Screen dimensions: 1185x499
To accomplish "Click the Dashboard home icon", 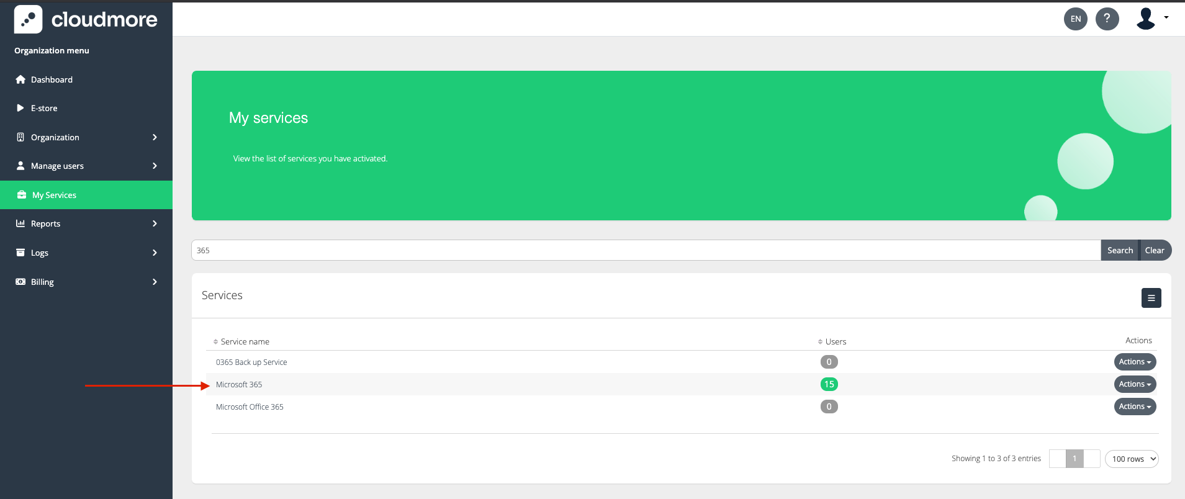I will [x=20, y=79].
